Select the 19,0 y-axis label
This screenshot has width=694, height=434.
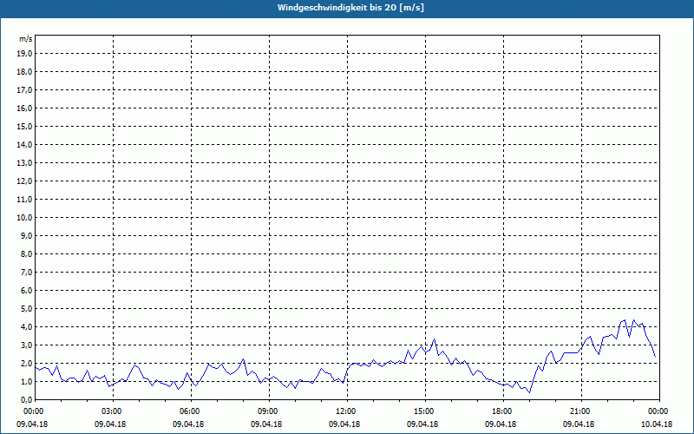tap(24, 54)
